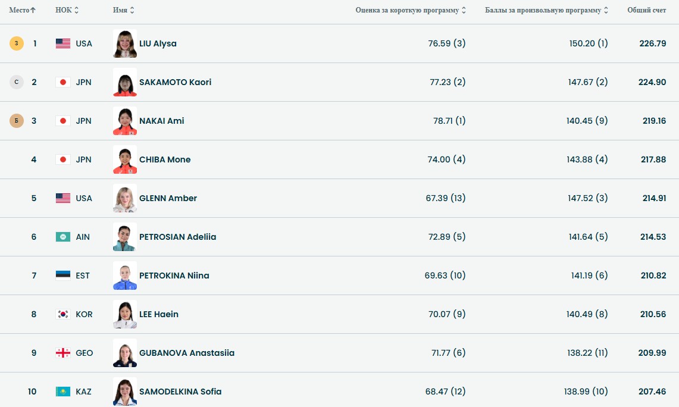Click the Georgian flag beside Gubanova

tap(63, 353)
